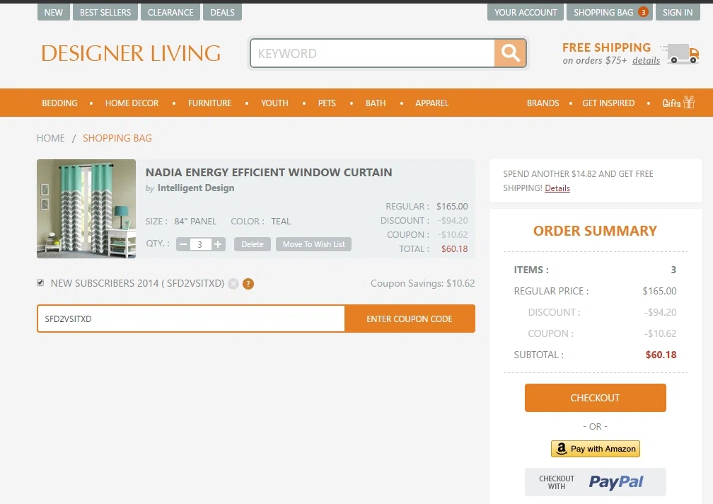
Task: Click the Intelligent Design brand link
Action: (196, 188)
